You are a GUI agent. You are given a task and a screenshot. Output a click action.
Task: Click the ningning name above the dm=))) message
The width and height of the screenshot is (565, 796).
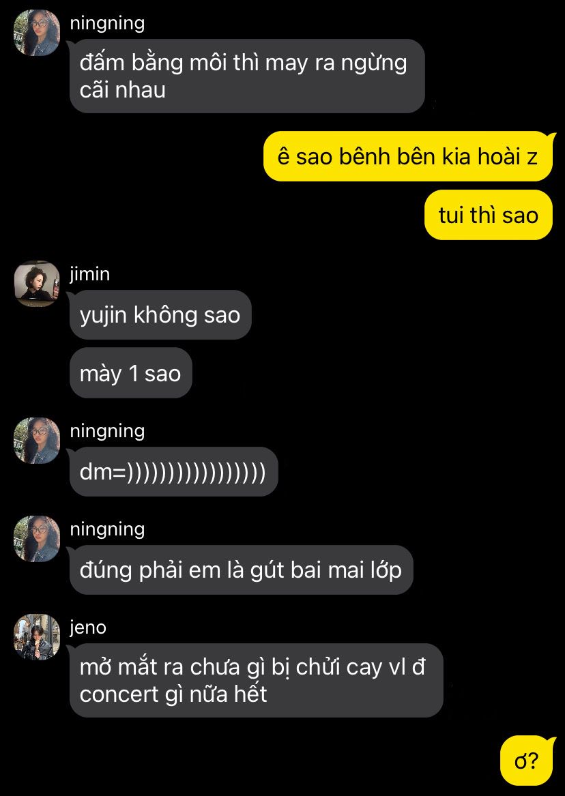(x=107, y=431)
